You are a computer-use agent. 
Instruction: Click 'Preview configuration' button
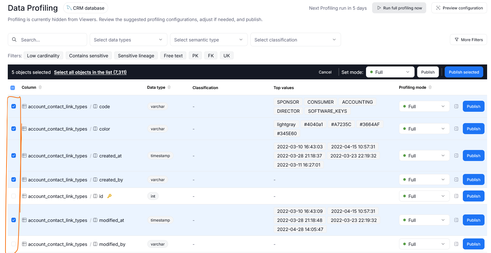[x=459, y=8]
